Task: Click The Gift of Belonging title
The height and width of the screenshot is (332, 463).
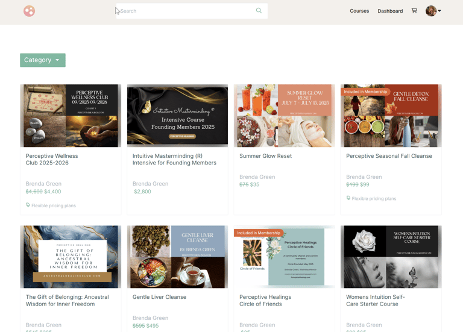Action: (x=68, y=301)
